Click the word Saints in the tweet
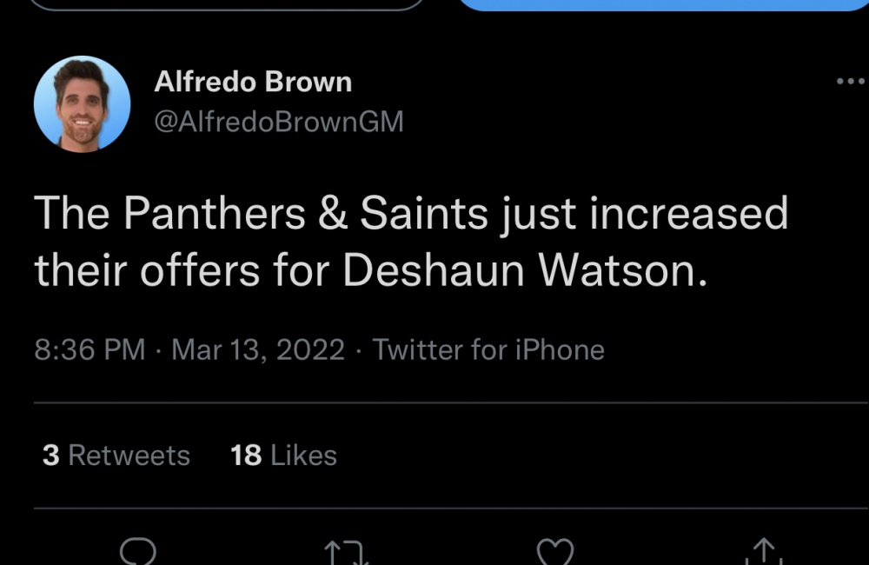The image size is (869, 565). 426,214
